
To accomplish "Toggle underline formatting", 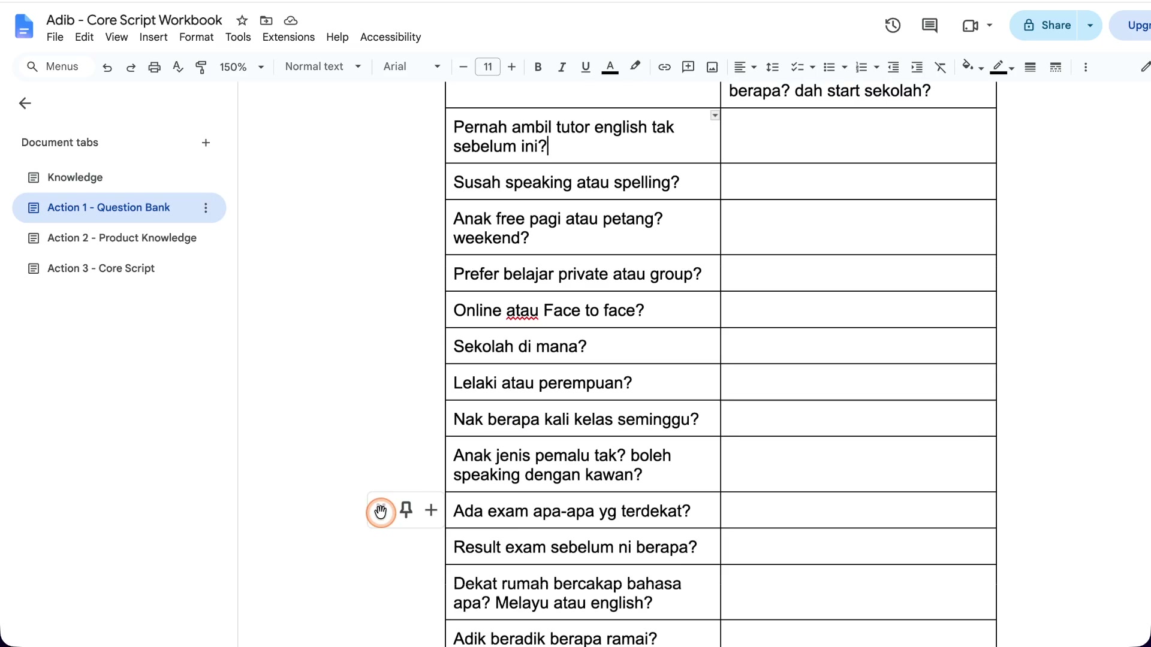I will [586, 67].
